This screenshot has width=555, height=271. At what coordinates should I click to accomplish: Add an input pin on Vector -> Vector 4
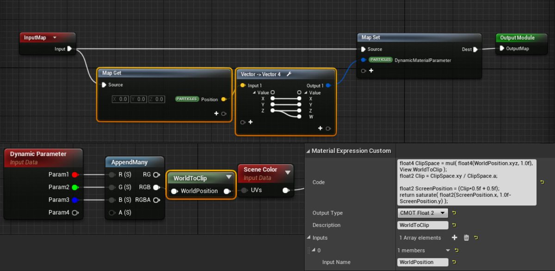[x=251, y=122]
